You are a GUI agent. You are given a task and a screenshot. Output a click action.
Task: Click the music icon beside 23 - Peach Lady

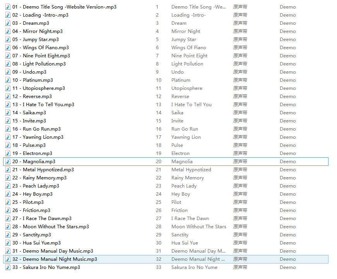[8, 186]
